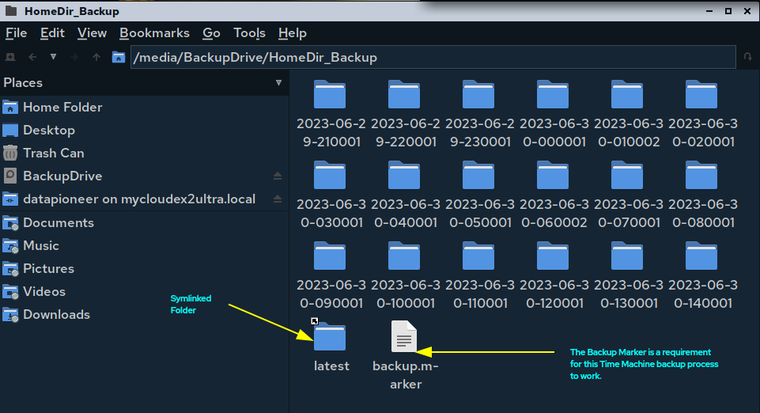Screen dimensions: 760x413
Task: Select folder 2023-06-30-120001
Action: 554,275
